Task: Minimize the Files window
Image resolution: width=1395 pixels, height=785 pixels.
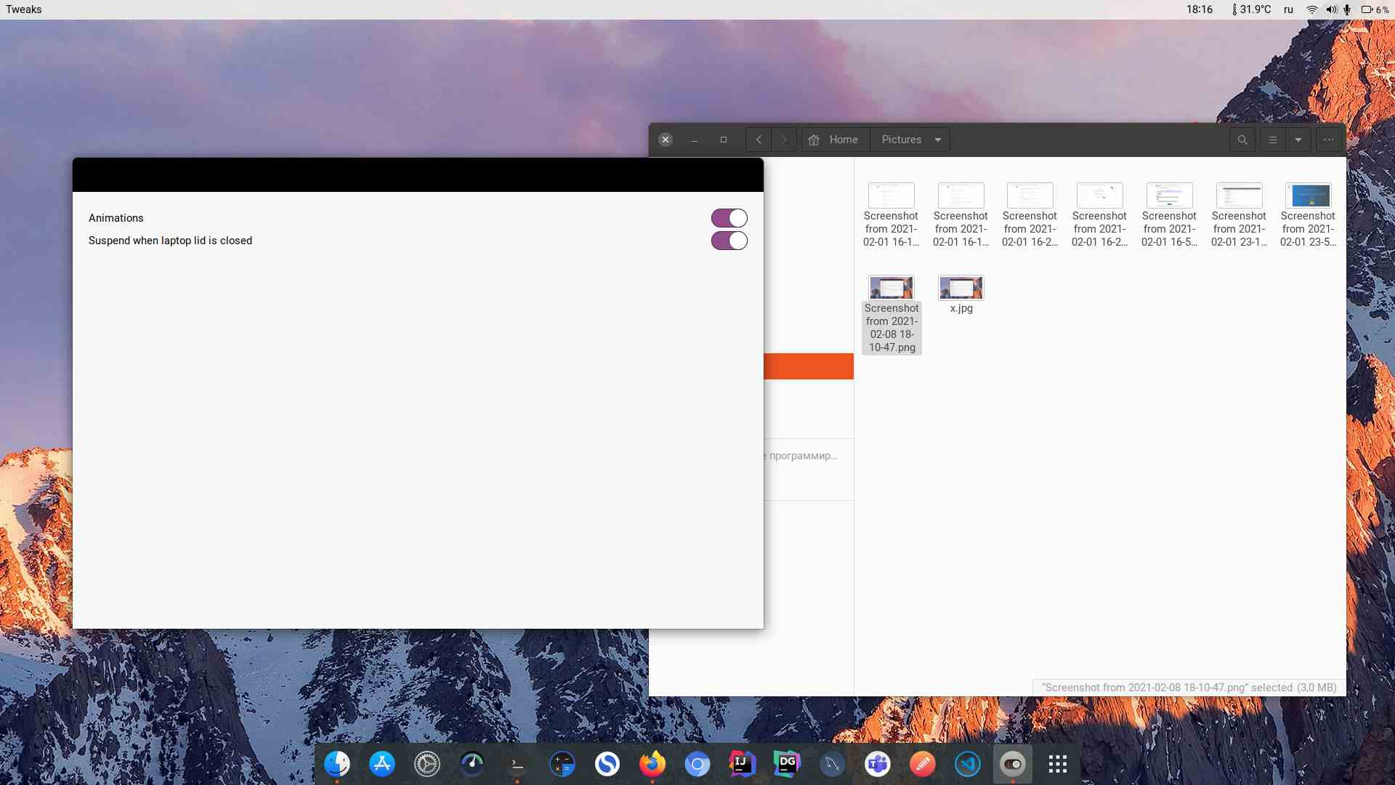Action: (695, 140)
